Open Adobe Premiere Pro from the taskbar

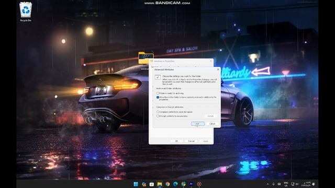191,184
